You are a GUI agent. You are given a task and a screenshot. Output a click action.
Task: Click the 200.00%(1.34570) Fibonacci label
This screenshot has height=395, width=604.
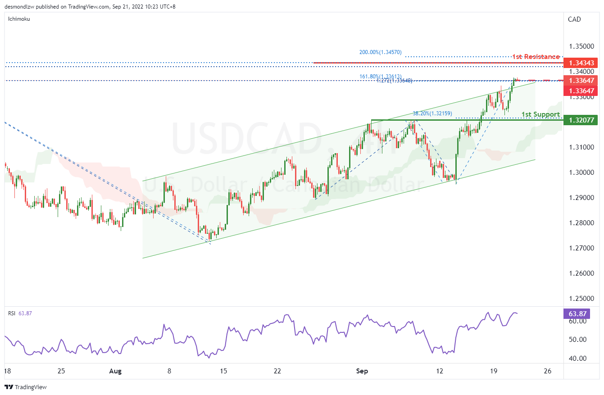click(380, 52)
